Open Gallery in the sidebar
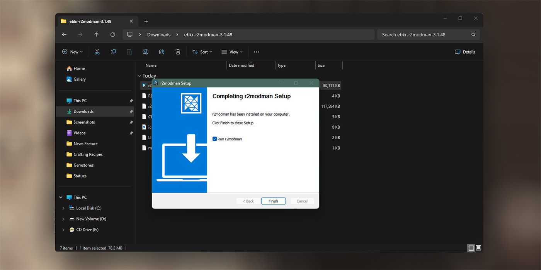The image size is (541, 270). point(76,79)
